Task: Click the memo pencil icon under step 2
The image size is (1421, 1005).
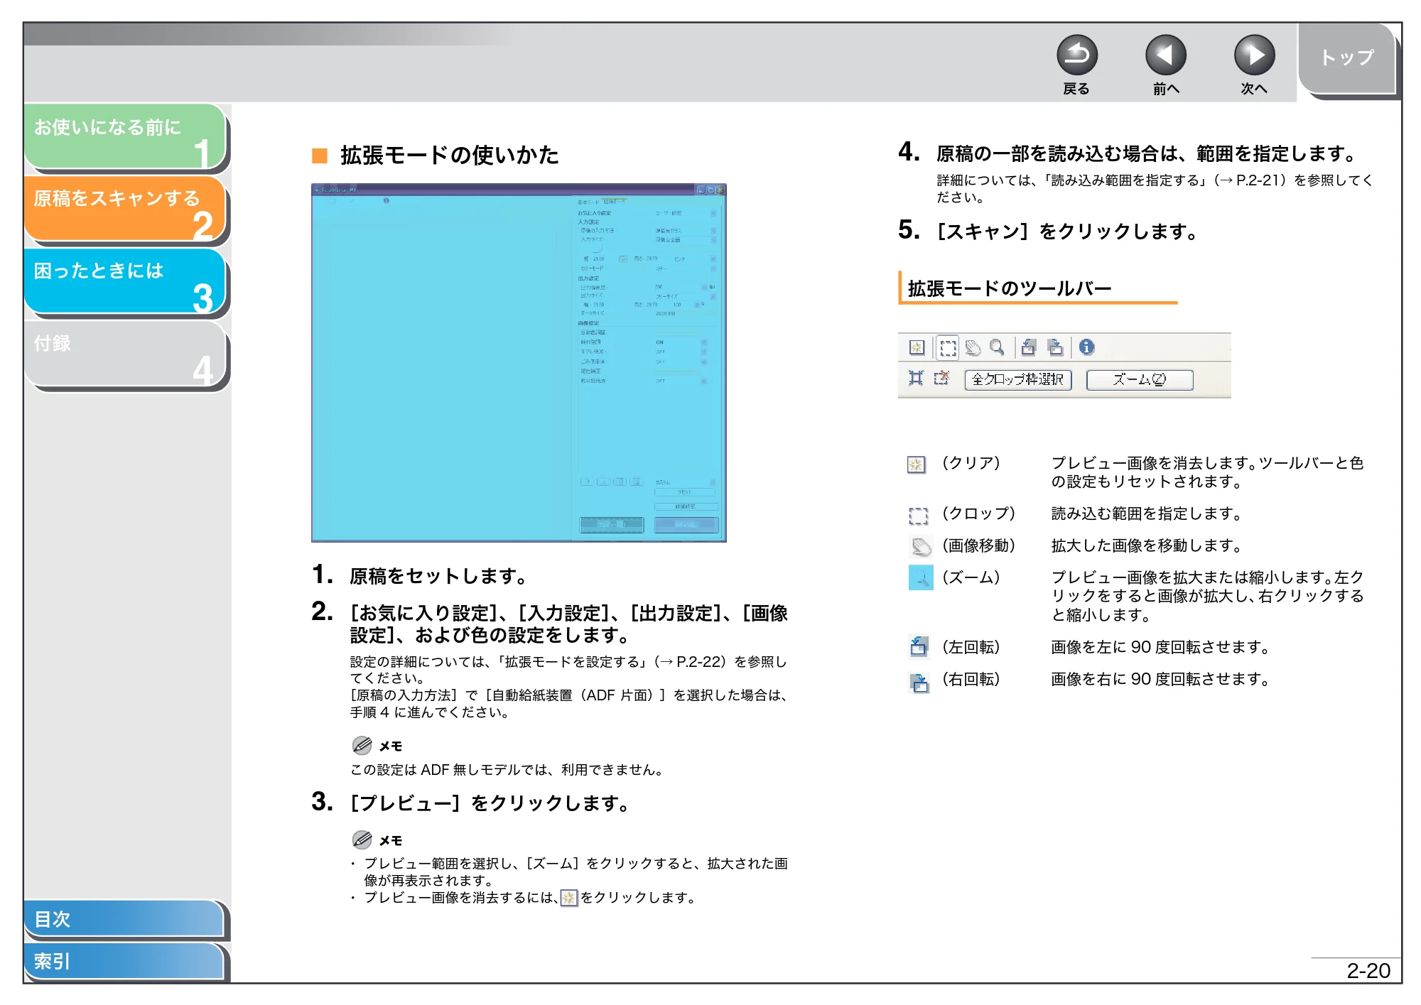Action: coord(362,745)
